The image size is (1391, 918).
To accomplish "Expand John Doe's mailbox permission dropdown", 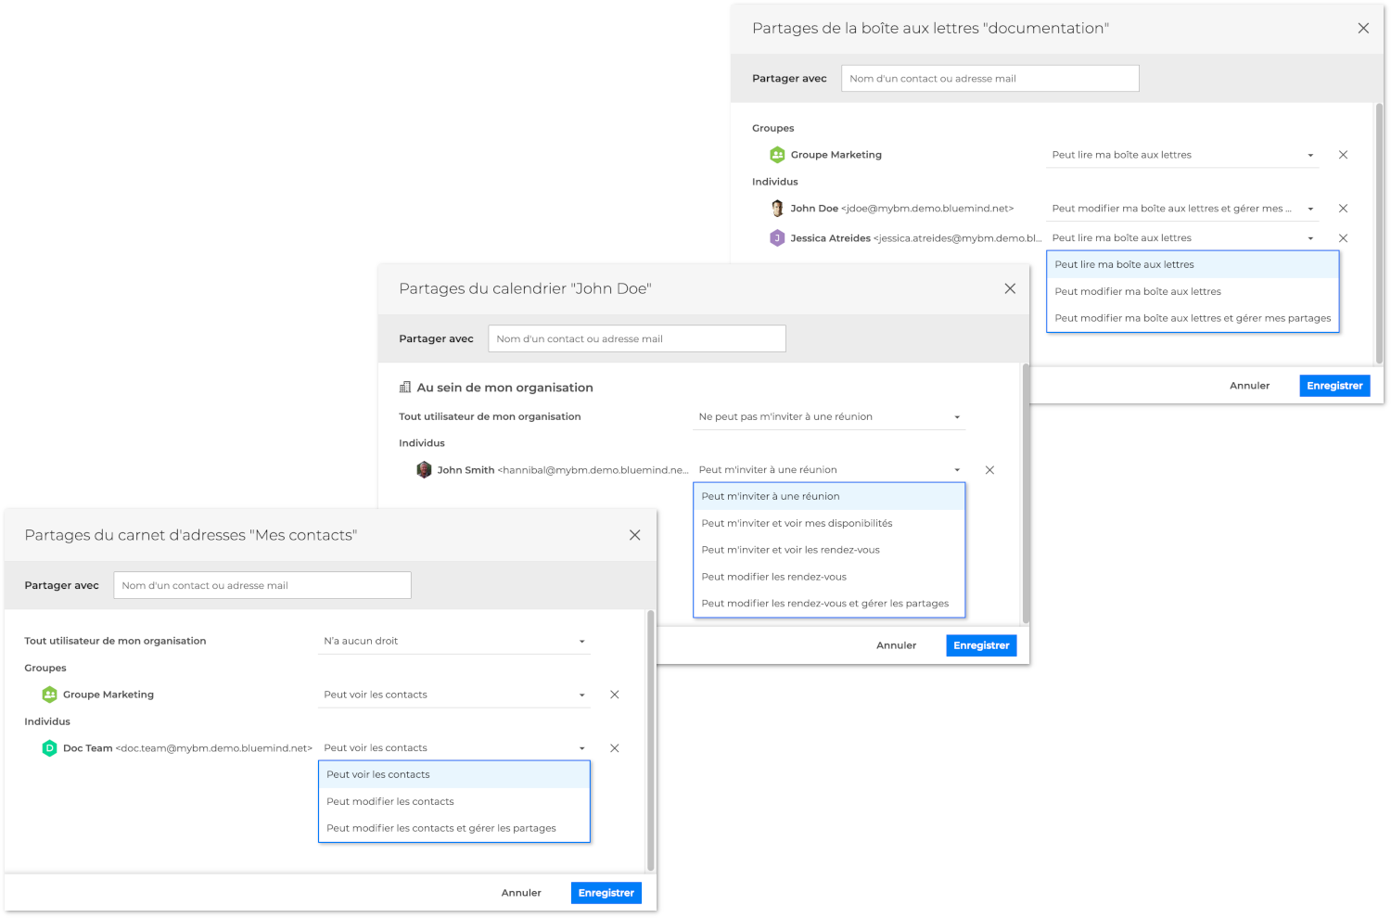I will 1182,209.
